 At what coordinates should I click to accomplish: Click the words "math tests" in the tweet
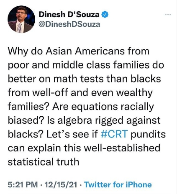pyautogui.click(x=79, y=79)
